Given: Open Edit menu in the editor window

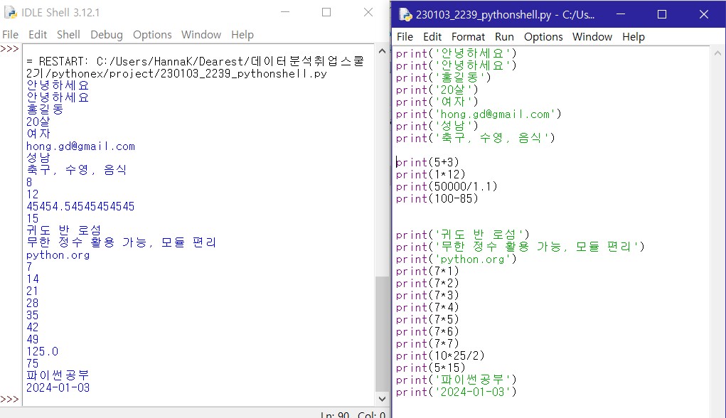Looking at the screenshot, I should 432,37.
